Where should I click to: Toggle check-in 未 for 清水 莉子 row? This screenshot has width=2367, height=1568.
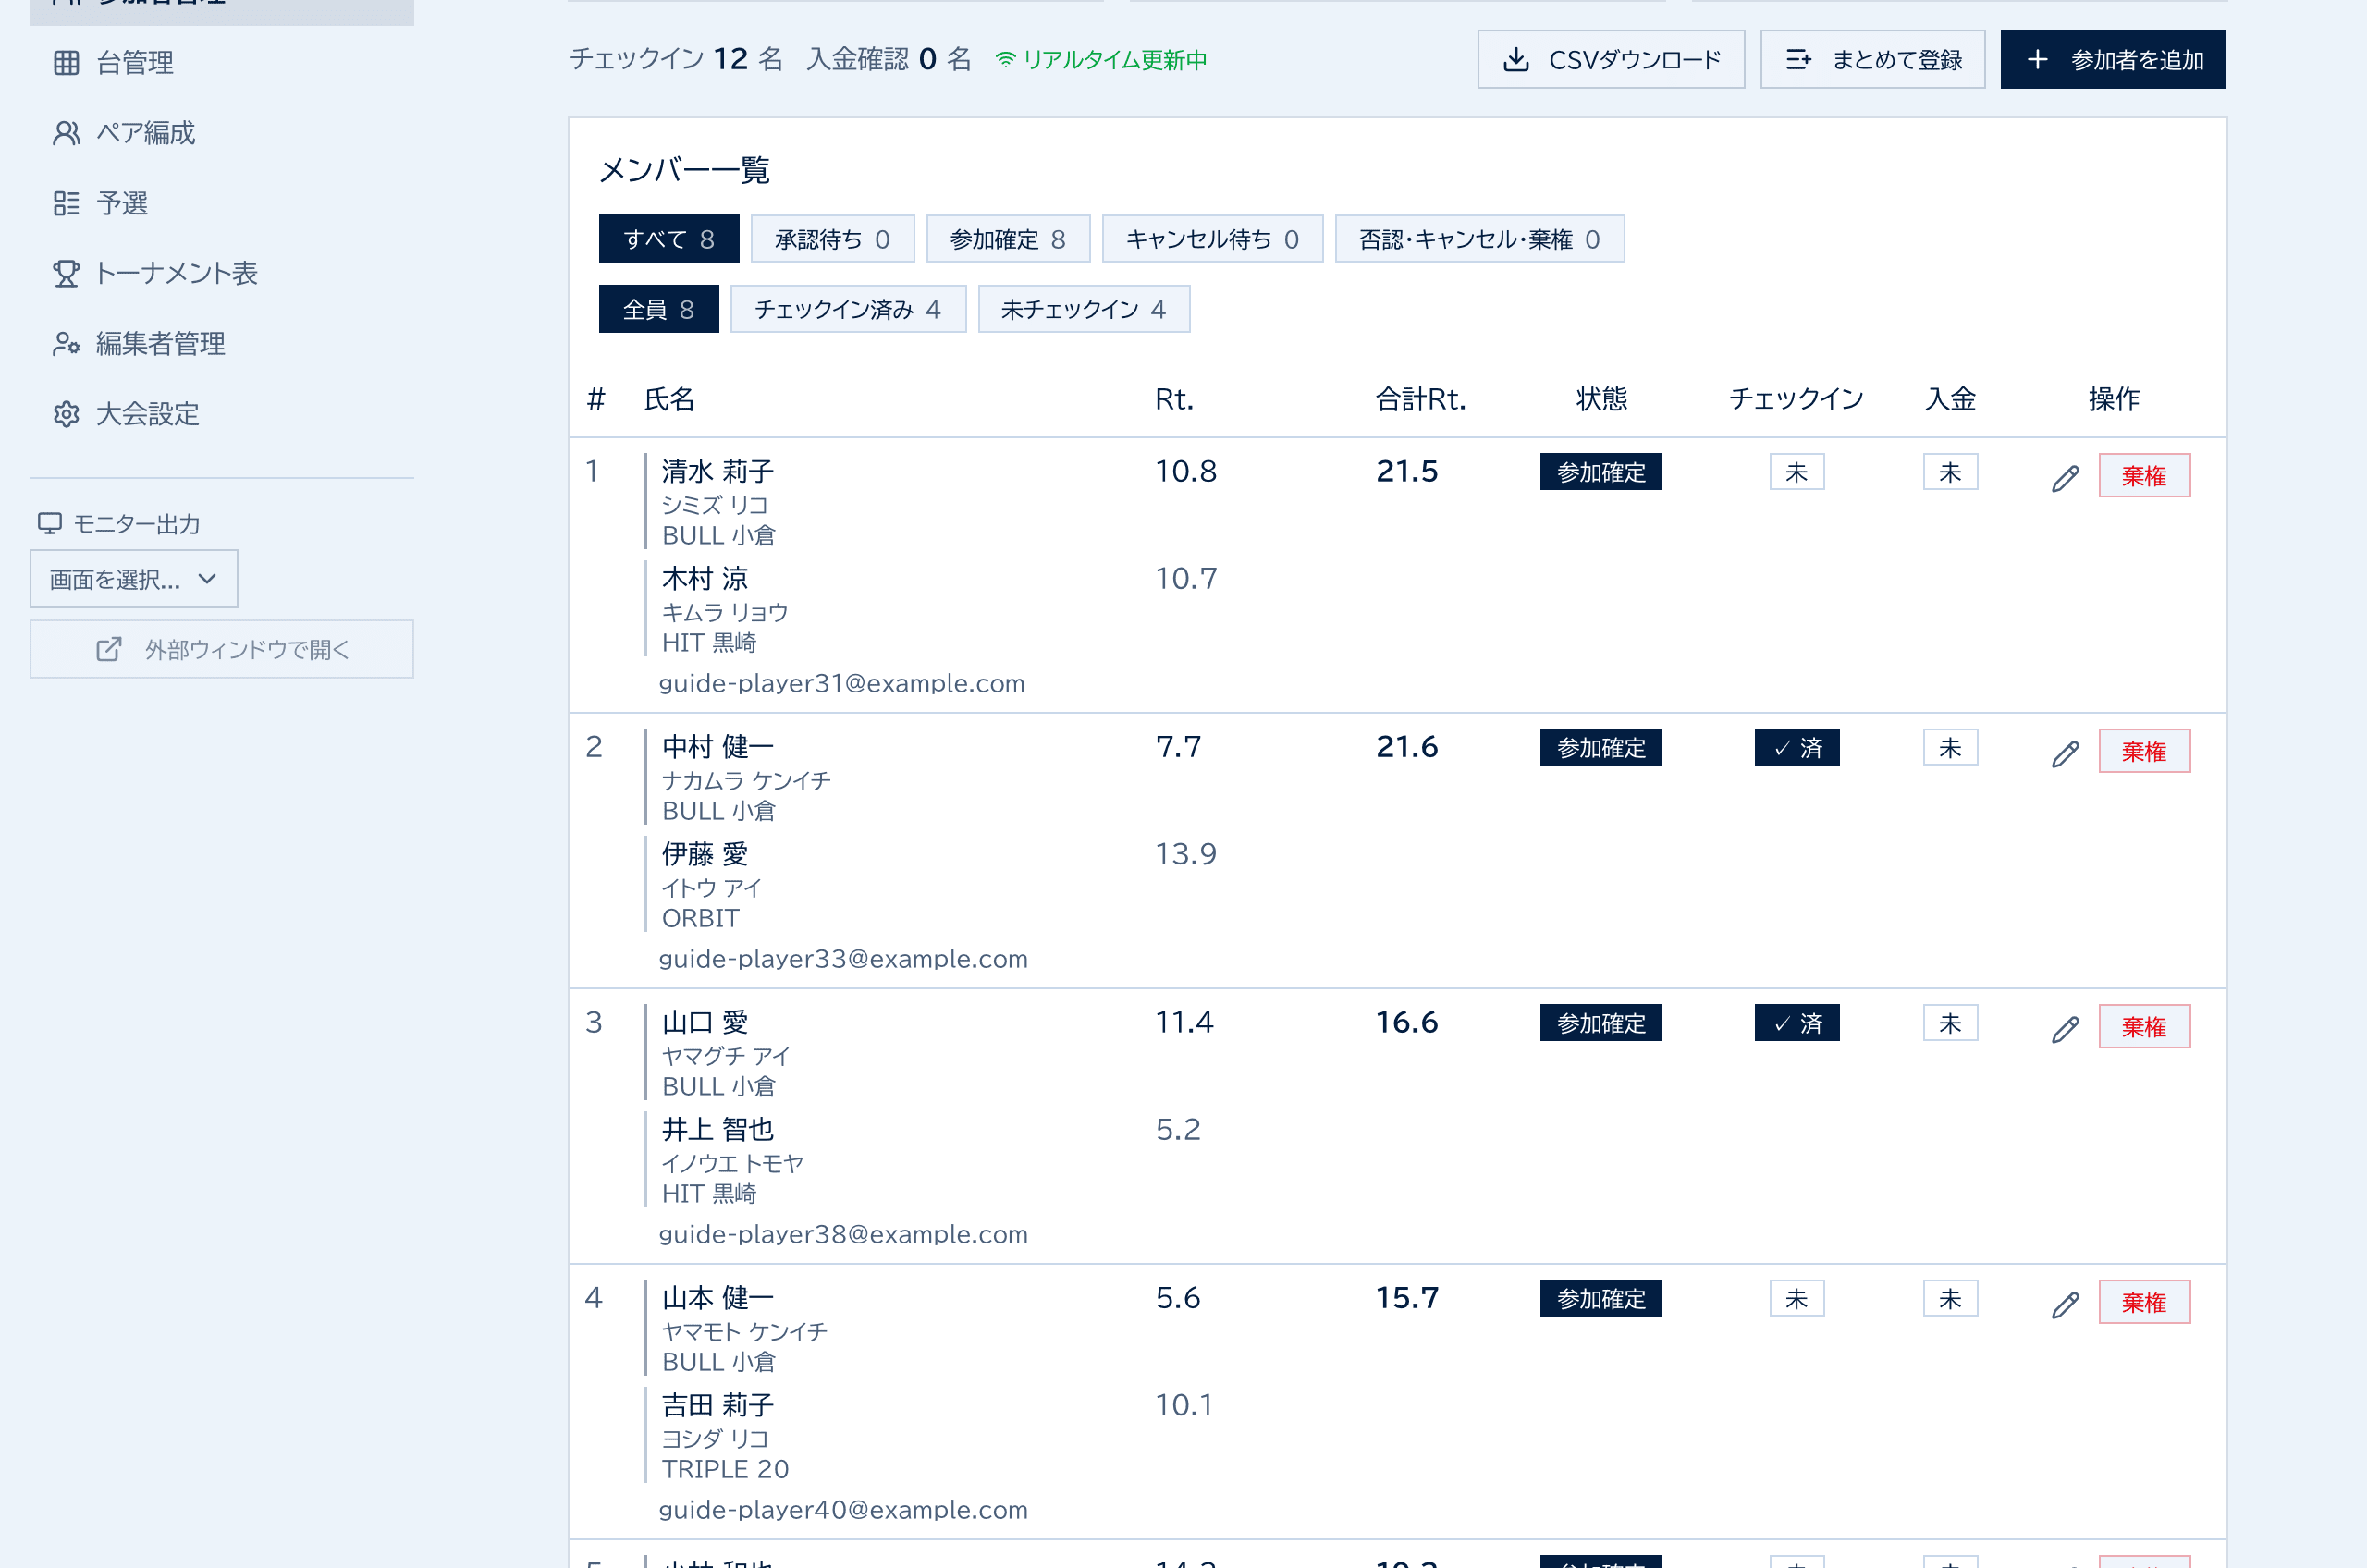(x=1796, y=472)
